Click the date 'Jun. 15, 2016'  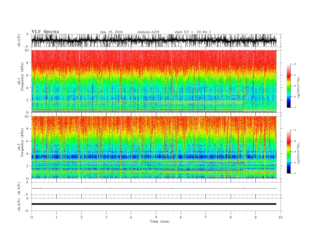111,32
